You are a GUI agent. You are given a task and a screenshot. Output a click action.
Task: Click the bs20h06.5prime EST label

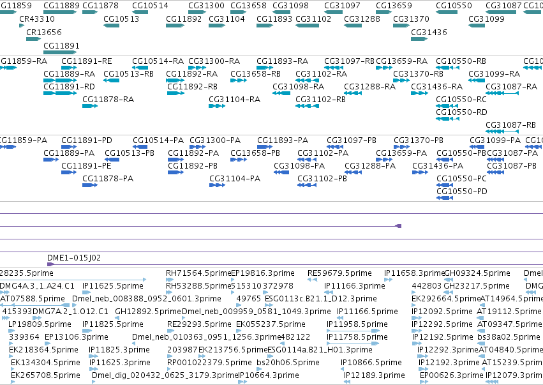click(288, 363)
